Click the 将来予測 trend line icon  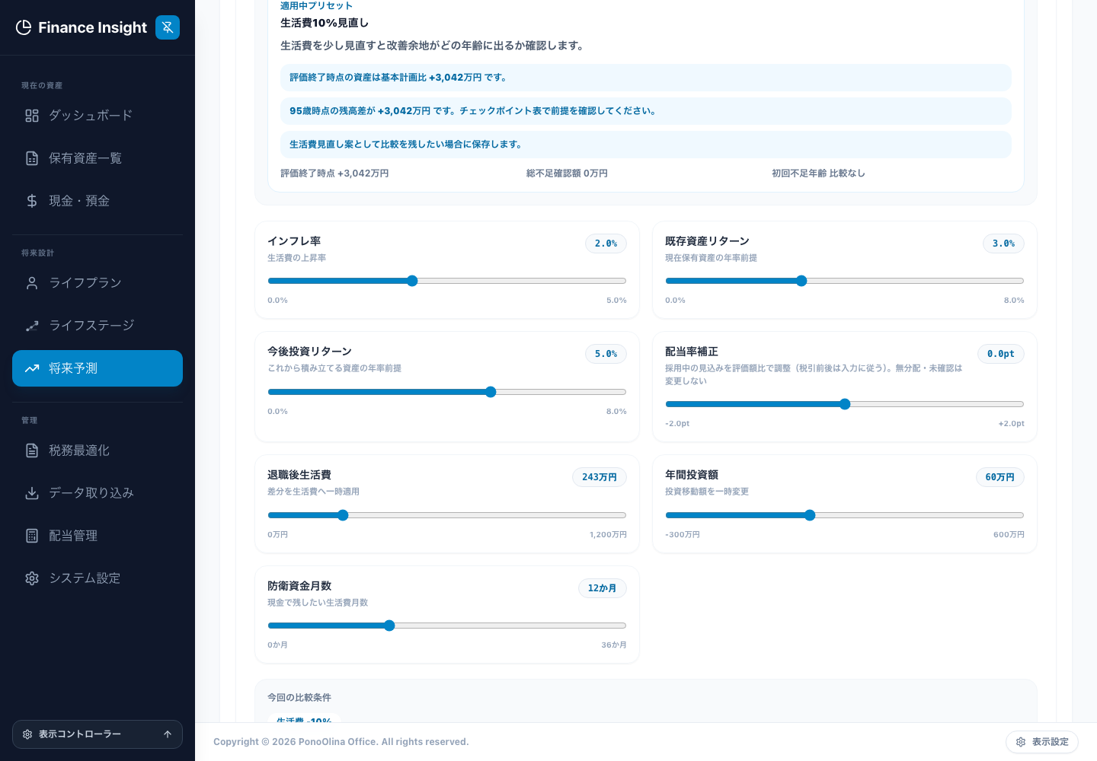[32, 368]
